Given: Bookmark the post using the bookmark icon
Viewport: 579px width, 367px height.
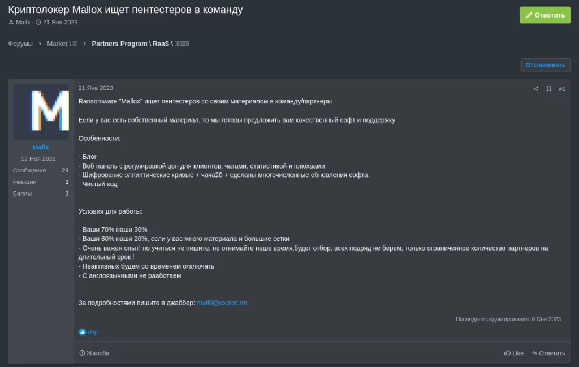Looking at the screenshot, I should click(x=548, y=89).
